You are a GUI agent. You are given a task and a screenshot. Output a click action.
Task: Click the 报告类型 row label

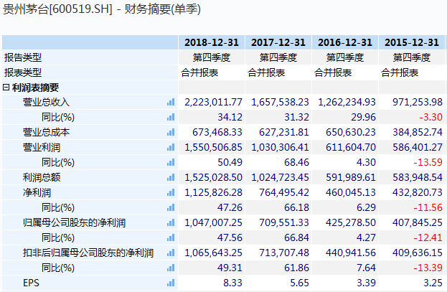point(23,57)
